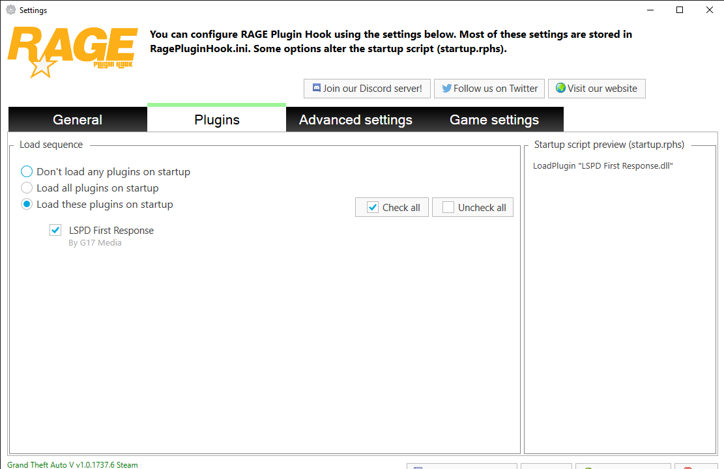
Task: Switch to the General tab
Action: click(78, 120)
